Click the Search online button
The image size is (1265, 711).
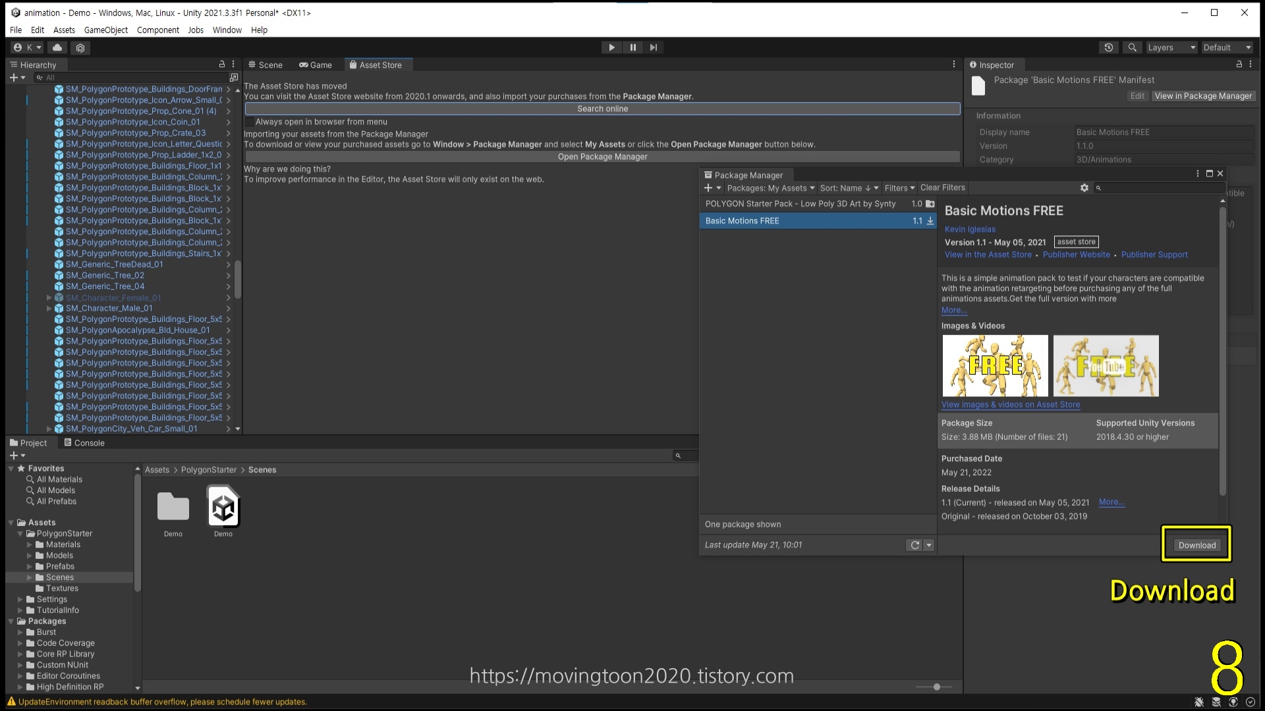click(602, 109)
